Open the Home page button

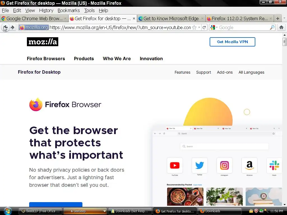point(281,28)
